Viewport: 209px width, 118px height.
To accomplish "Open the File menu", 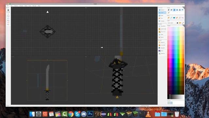I will (8, 6).
